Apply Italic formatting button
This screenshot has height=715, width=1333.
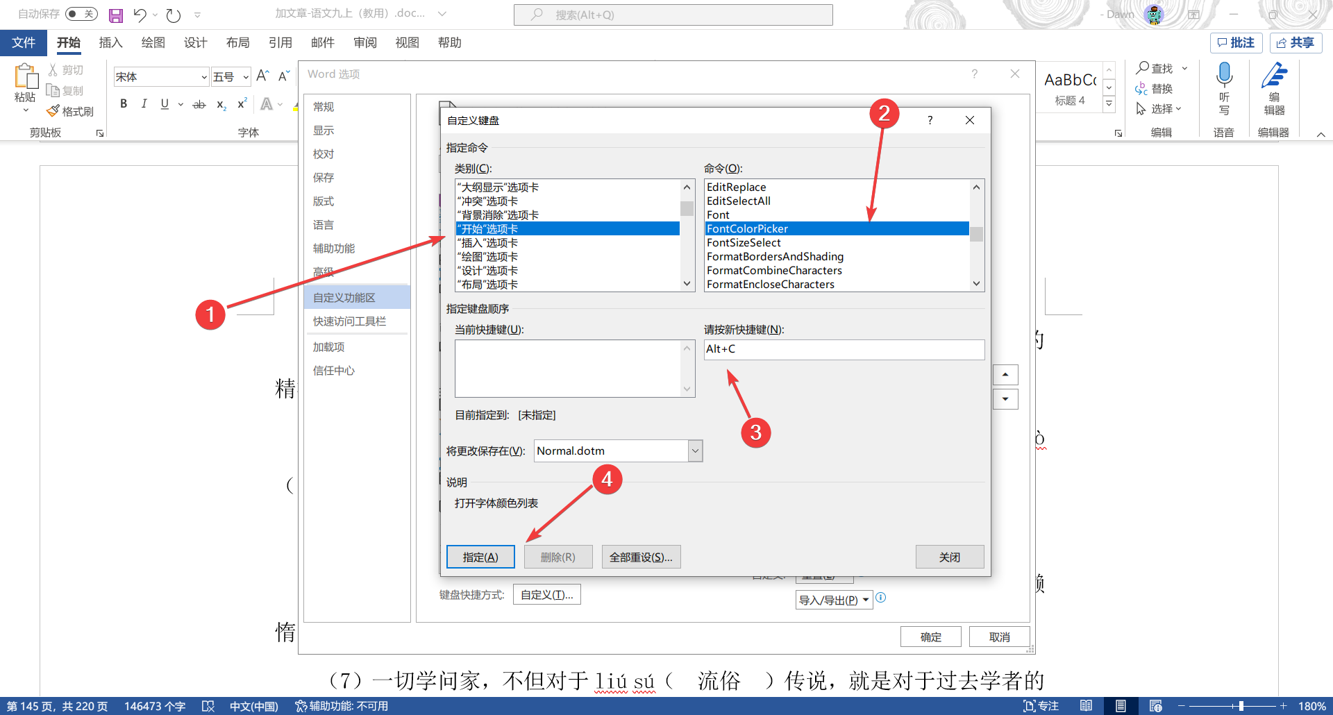click(144, 104)
